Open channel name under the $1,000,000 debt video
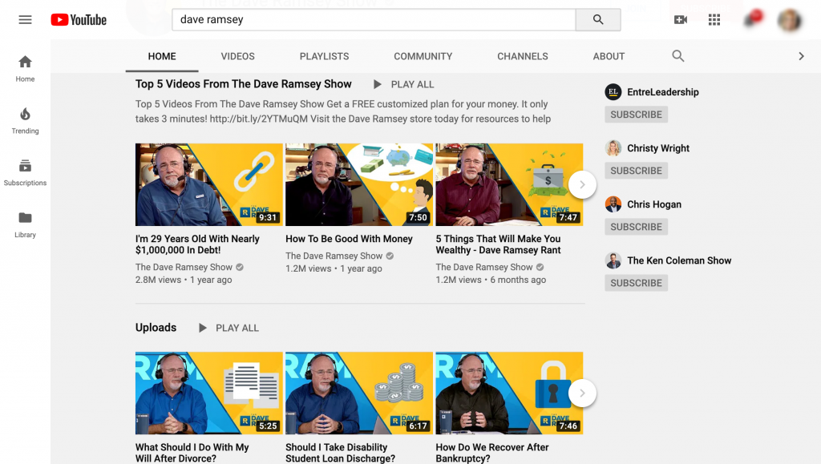The image size is (821, 464). coord(184,268)
